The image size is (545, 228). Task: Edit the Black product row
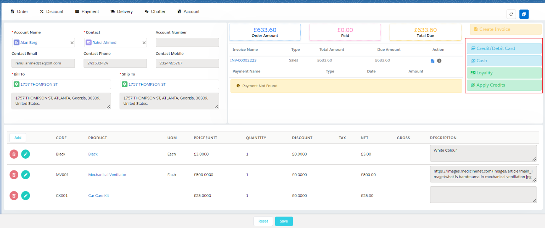pyautogui.click(x=26, y=154)
